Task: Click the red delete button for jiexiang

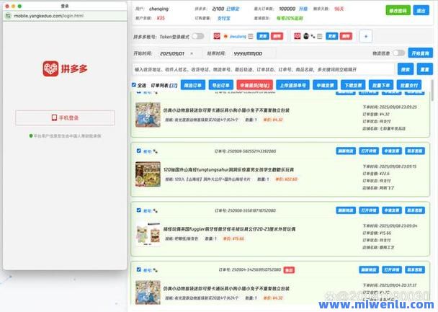Action: [x=277, y=36]
